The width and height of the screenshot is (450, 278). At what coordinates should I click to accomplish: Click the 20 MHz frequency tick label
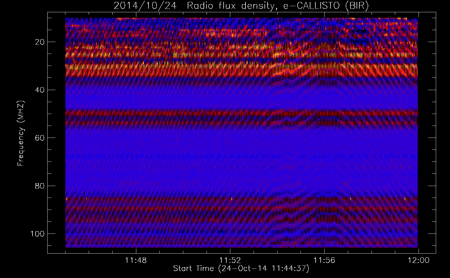coord(40,42)
